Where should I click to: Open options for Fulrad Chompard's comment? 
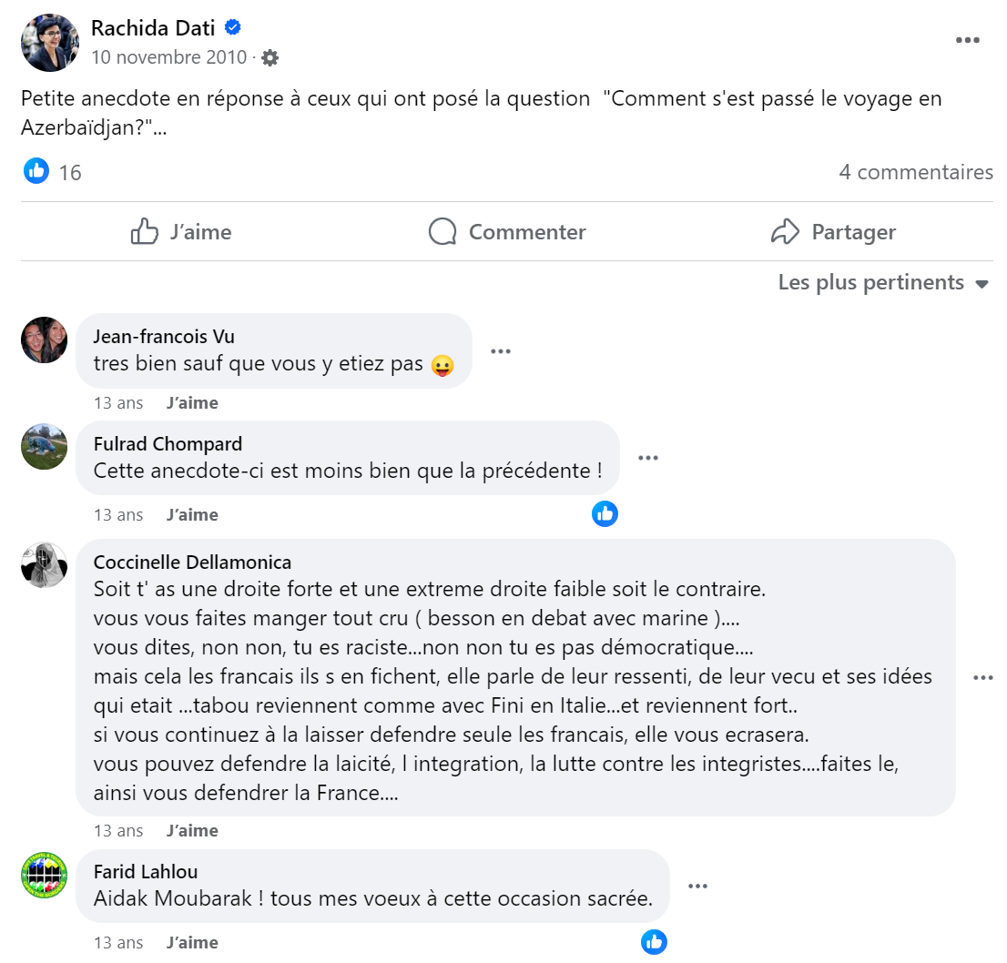tap(647, 458)
